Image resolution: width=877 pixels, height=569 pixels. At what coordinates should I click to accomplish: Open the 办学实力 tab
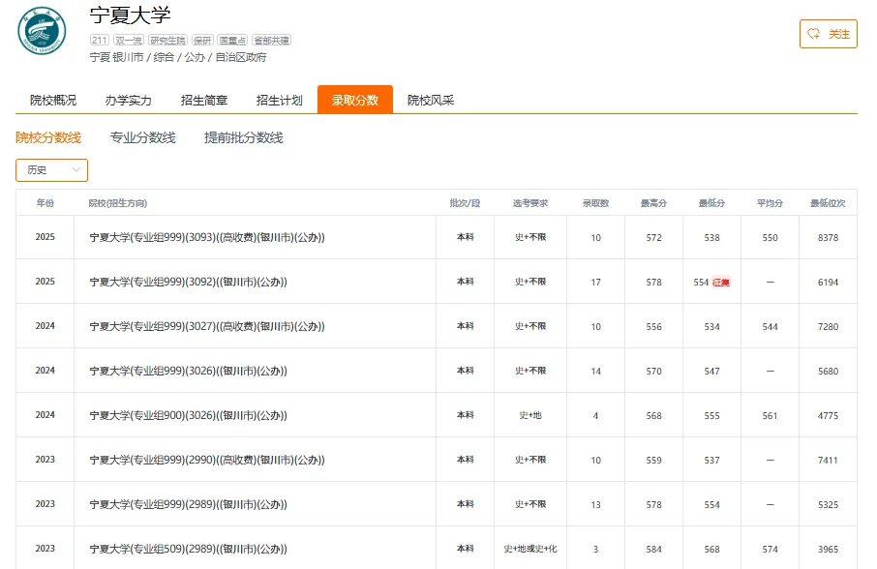coord(129,100)
